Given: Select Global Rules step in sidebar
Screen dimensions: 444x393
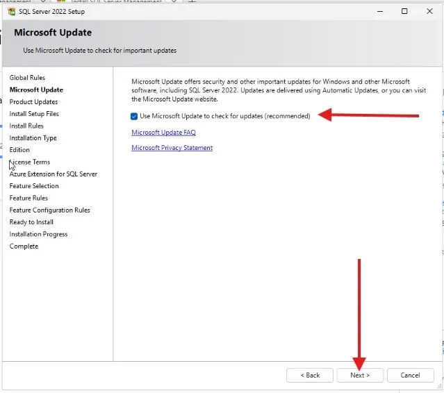Looking at the screenshot, I should click(27, 78).
